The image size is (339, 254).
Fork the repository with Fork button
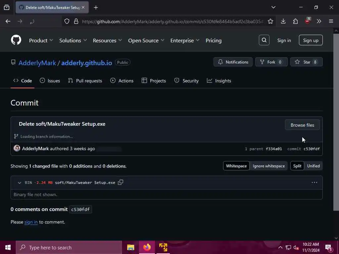(271, 62)
